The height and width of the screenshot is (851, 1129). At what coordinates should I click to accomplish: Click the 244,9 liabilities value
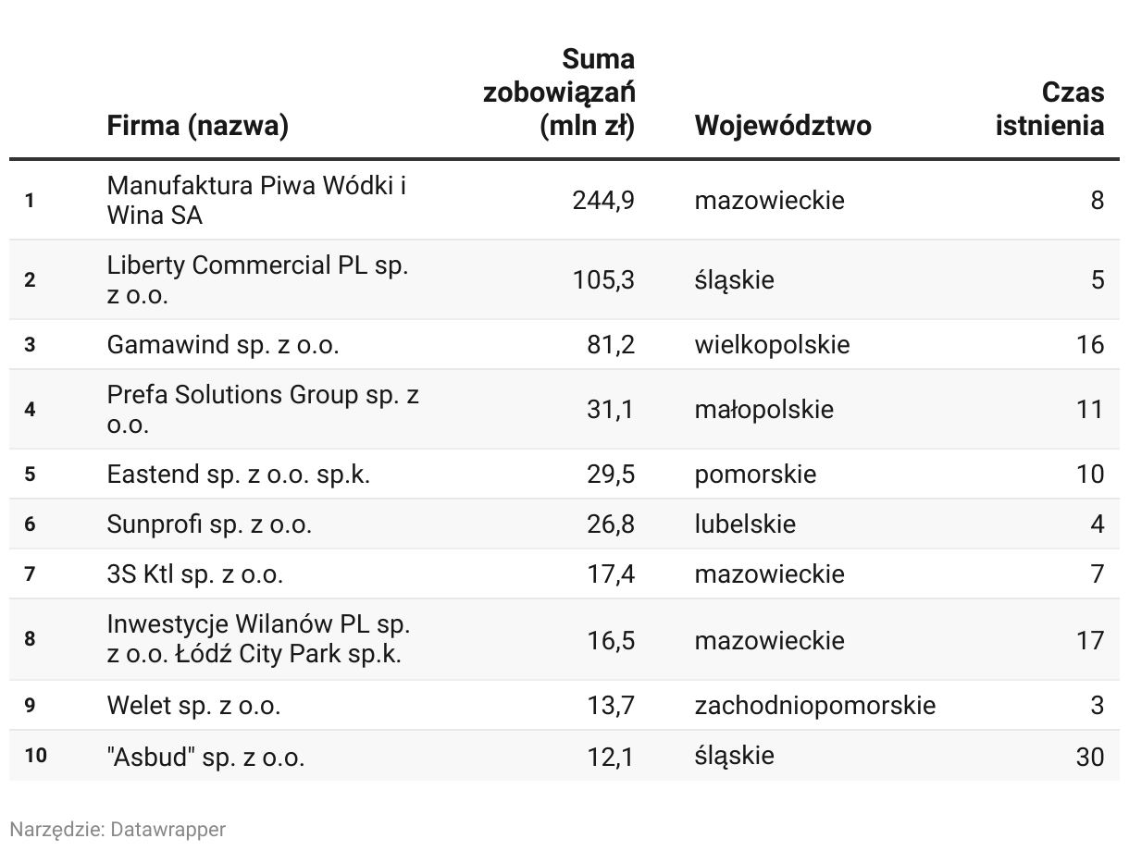[x=603, y=200]
